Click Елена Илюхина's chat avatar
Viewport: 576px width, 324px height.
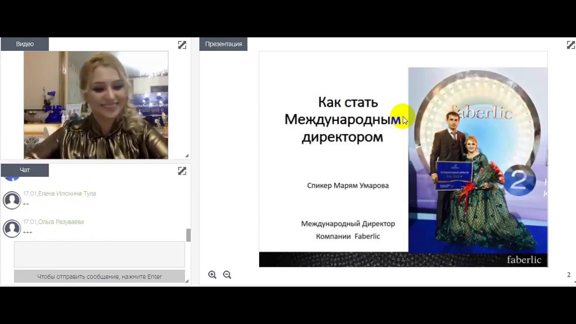[12, 200]
